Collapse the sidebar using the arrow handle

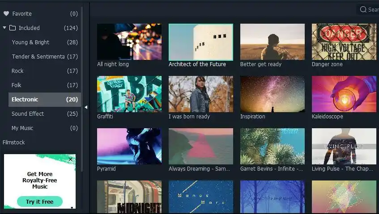pos(86,107)
